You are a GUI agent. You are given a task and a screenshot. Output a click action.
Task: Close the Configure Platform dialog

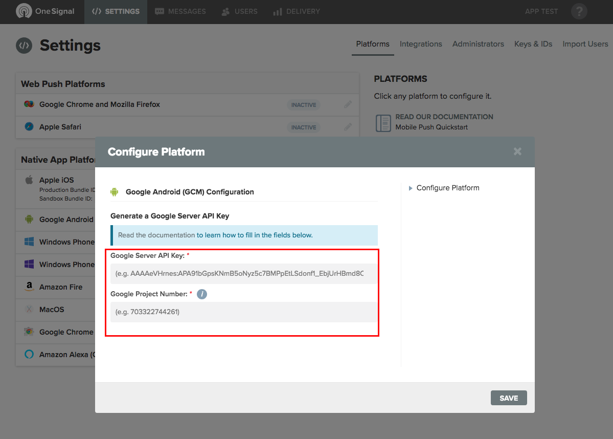pyautogui.click(x=517, y=151)
